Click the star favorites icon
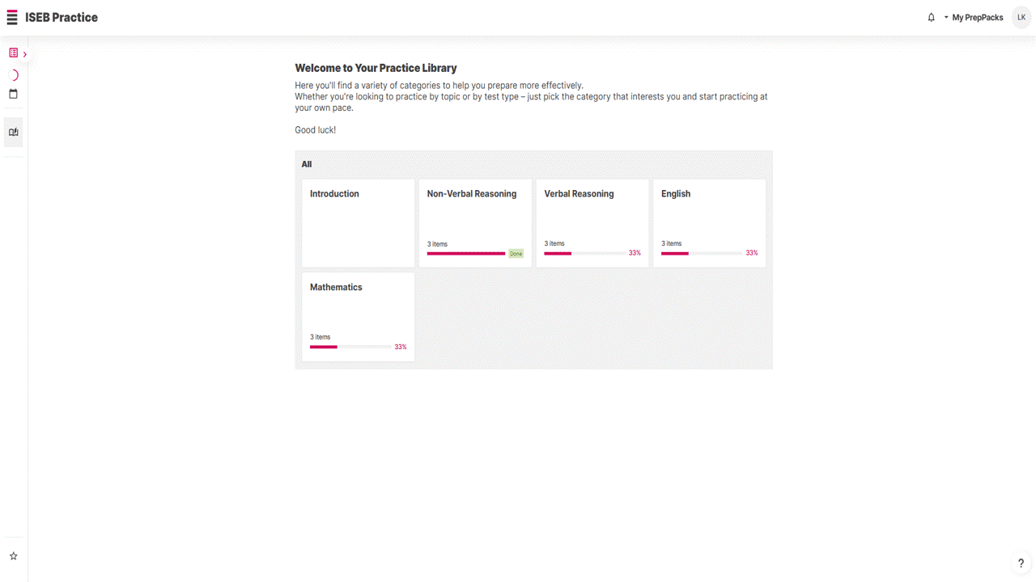 pos(13,556)
